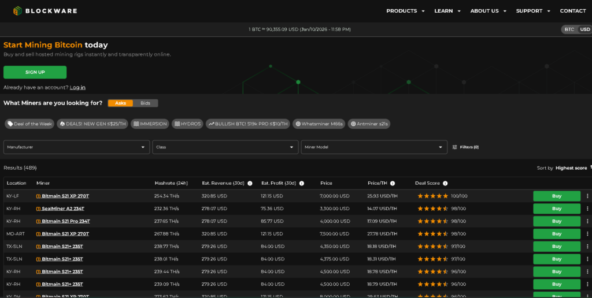Open more options for Bitmain S21 Pro 234T row

pos(587,221)
